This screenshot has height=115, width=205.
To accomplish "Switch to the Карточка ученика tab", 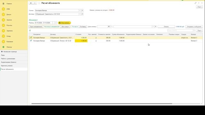I will pyautogui.click(x=14, y=66).
